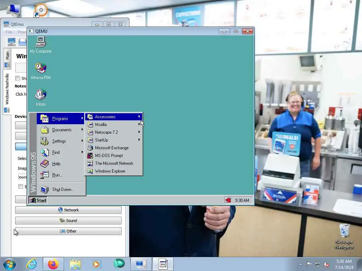The width and height of the screenshot is (362, 271).
Task: Click the green globe taskbar icon
Action: (119, 264)
